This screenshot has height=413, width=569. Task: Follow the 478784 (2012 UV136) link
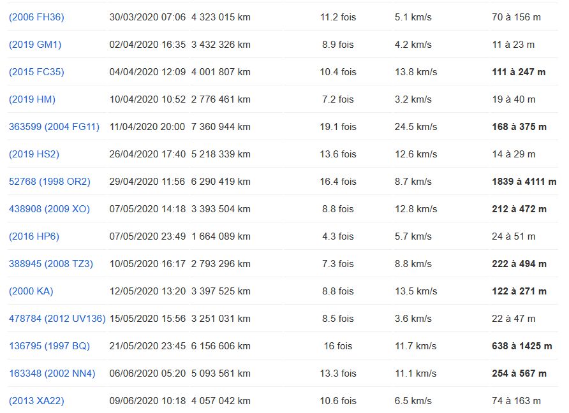[57, 319]
